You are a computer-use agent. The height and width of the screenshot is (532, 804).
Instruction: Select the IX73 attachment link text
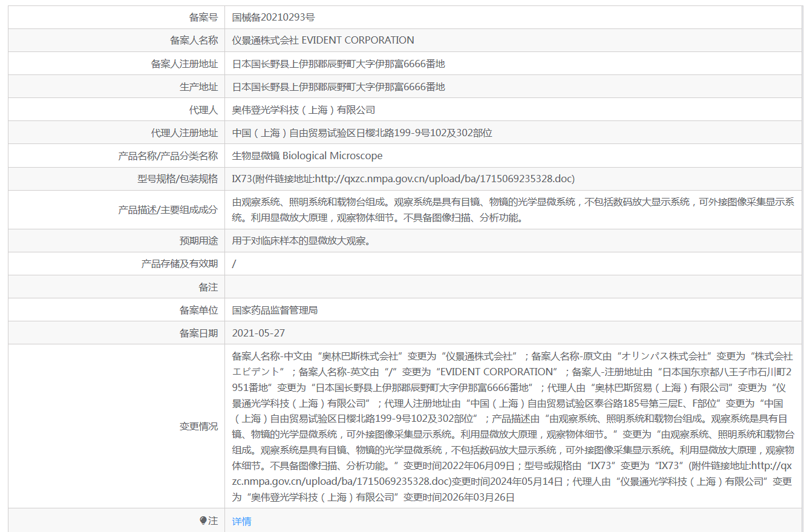[404, 179]
